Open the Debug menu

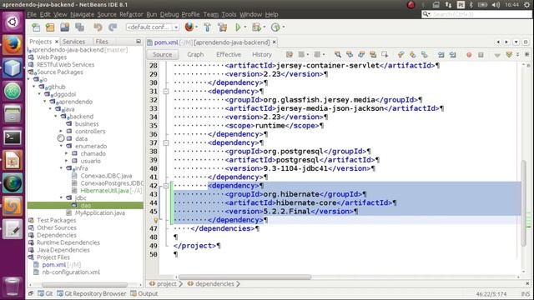click(x=169, y=14)
